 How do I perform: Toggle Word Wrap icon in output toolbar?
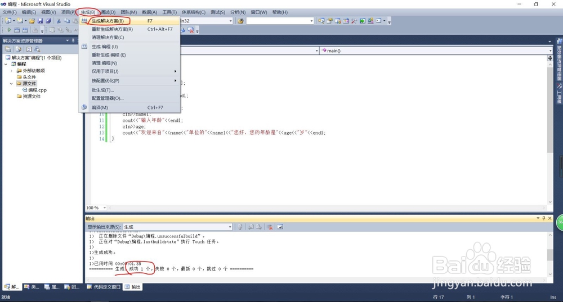tap(280, 227)
